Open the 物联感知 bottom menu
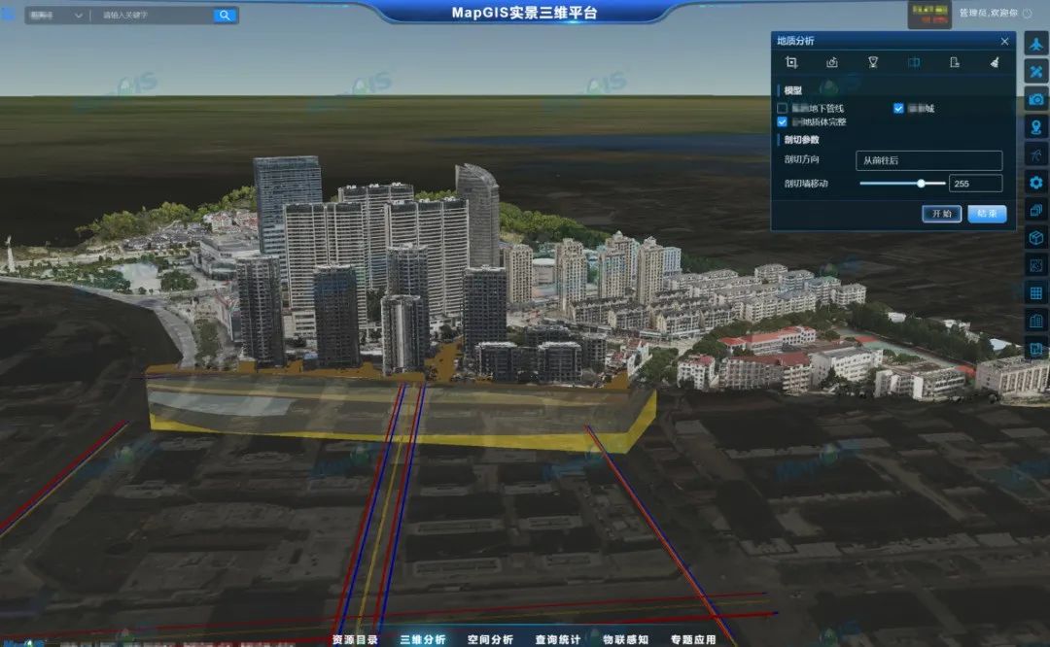Screen dimensions: 1050x647 (625, 639)
